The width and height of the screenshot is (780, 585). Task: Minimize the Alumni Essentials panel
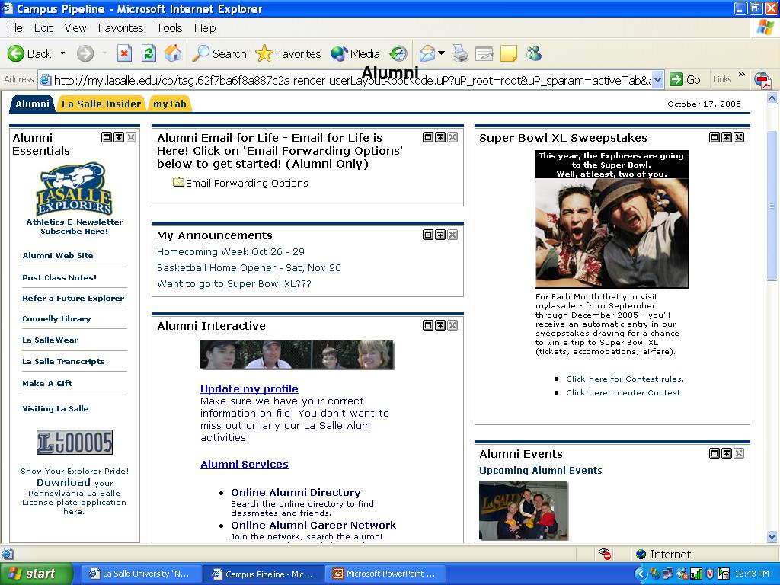tap(119, 137)
